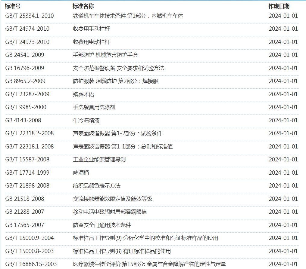Click the 啤酒桶 standard name
Image resolution: width=306 pixels, height=269 pixels.
[81, 173]
